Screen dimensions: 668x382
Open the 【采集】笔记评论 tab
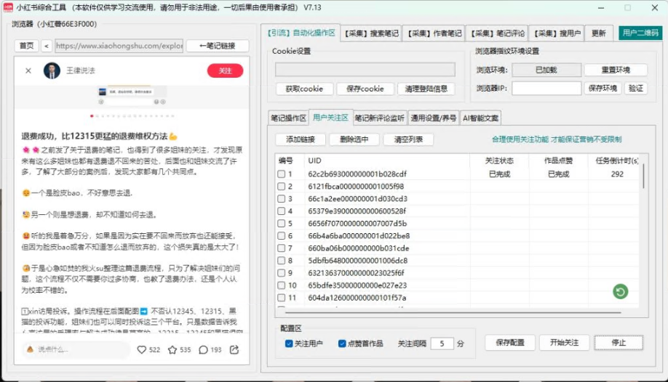pos(497,33)
